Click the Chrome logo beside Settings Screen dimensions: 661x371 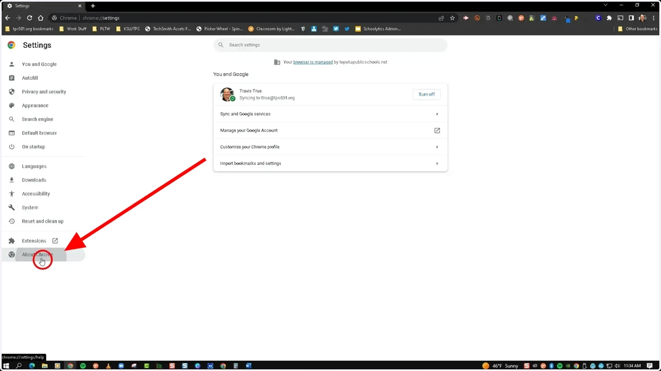(x=12, y=45)
